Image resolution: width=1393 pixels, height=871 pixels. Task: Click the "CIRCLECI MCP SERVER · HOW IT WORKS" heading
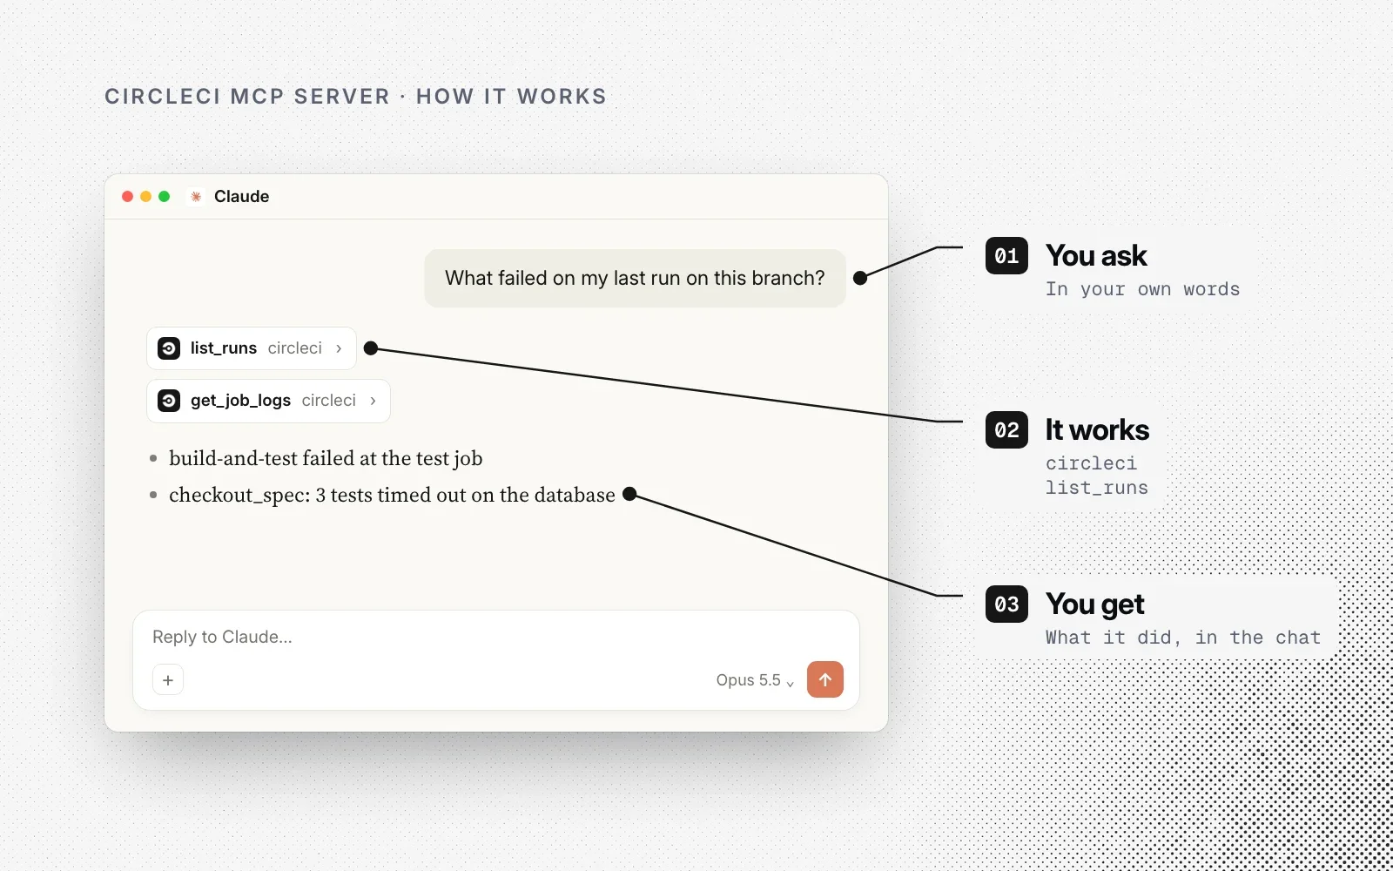pyautogui.click(x=355, y=97)
